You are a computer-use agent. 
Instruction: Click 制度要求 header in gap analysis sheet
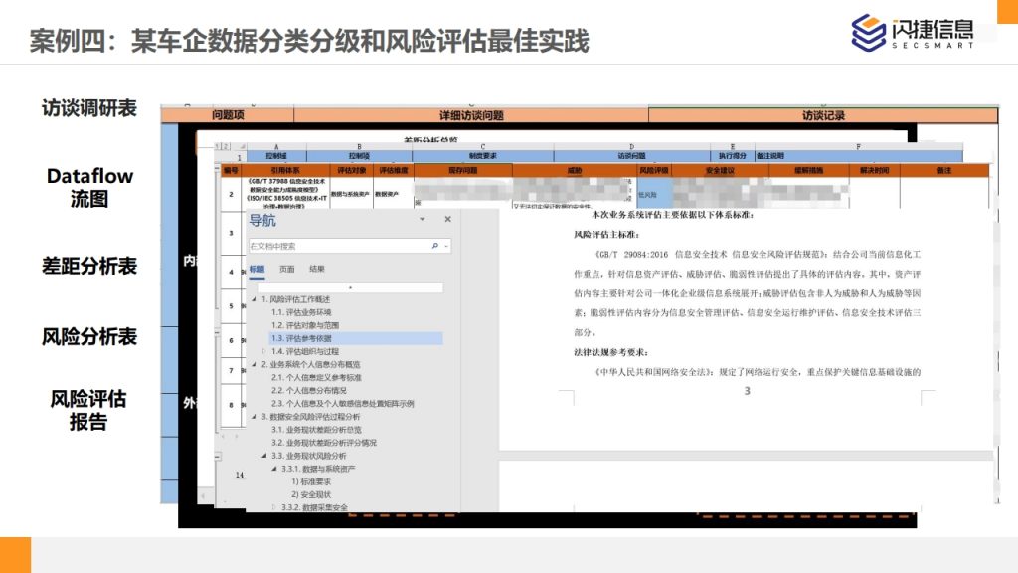coord(482,156)
